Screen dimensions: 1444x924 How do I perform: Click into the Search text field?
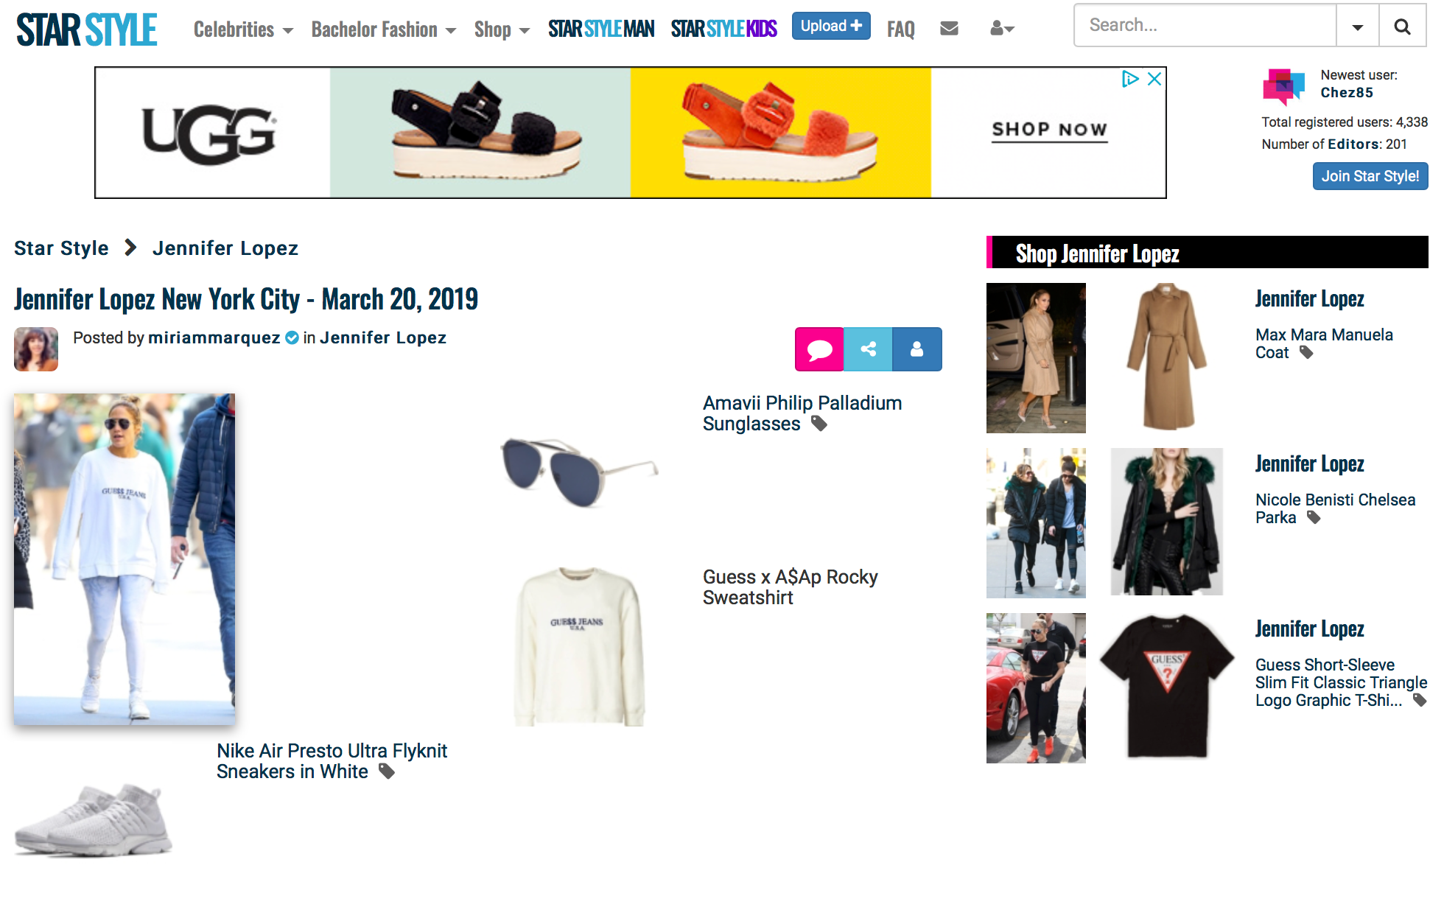(x=1205, y=26)
